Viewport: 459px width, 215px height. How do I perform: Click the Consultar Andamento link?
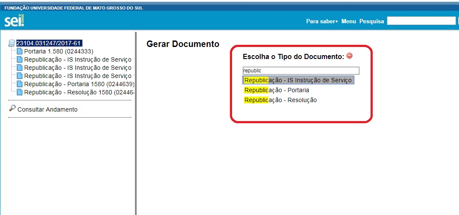pos(47,109)
